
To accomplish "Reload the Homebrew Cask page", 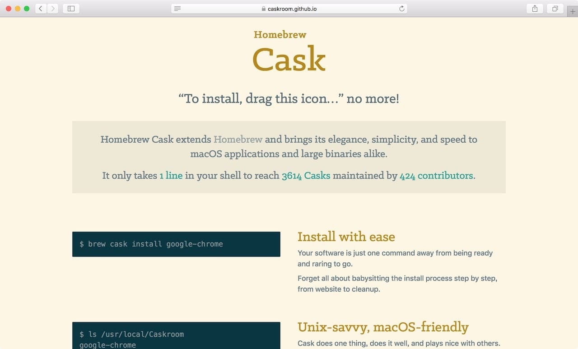I will 402,8.
